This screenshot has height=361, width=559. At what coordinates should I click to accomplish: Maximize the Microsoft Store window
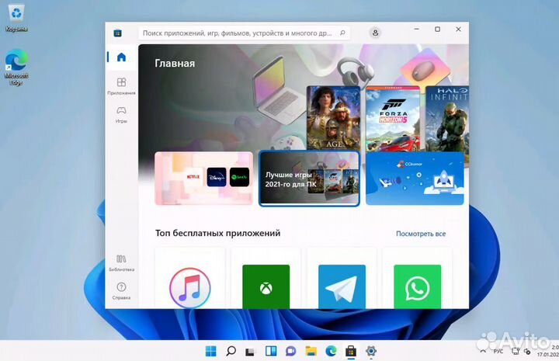pyautogui.click(x=437, y=30)
